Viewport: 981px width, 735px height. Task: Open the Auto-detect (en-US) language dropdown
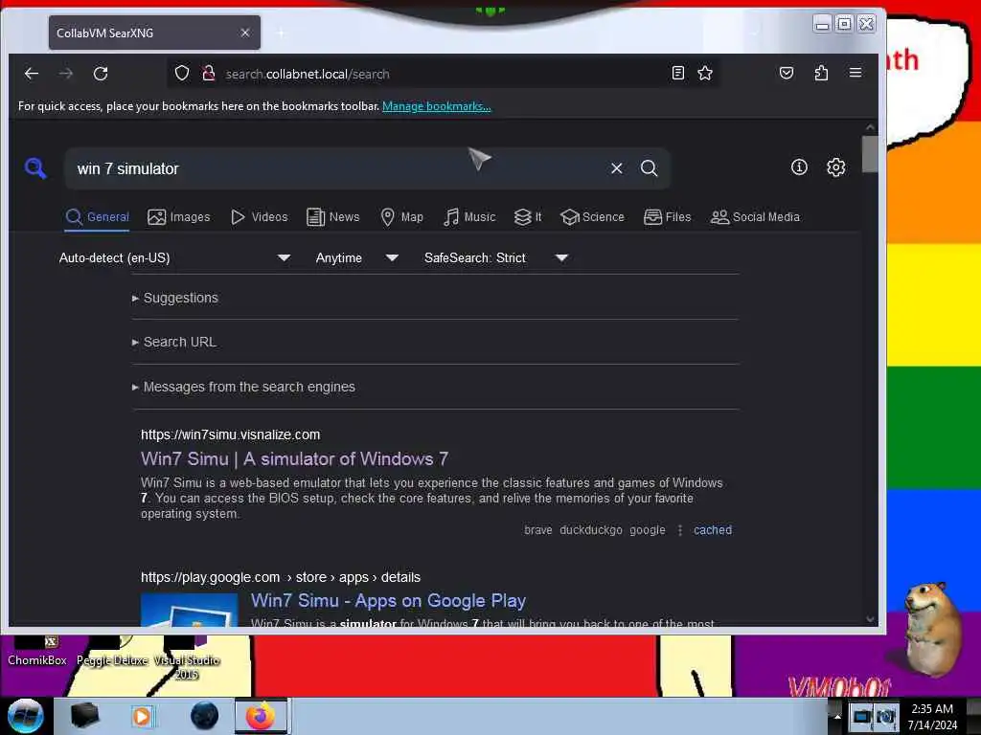pyautogui.click(x=174, y=257)
